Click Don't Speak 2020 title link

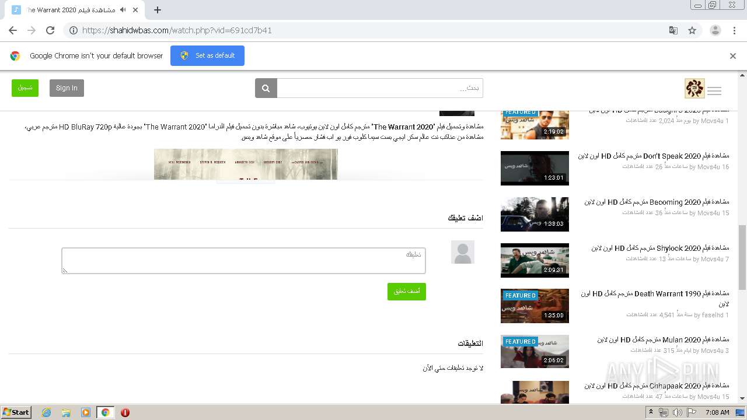(654, 156)
